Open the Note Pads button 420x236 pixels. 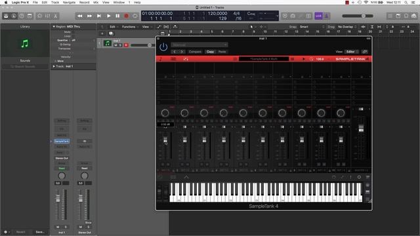[398, 16]
